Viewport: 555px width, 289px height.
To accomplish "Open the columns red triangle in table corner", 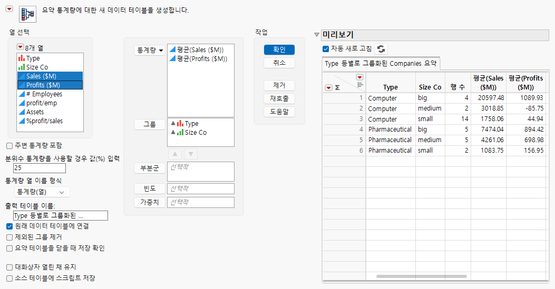I will click(x=359, y=77).
